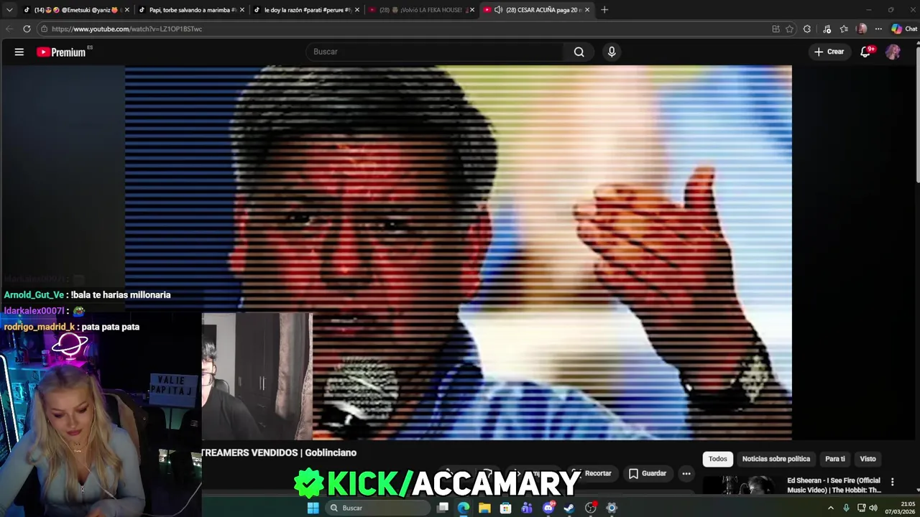Open options for Ed Sheeran video
The image size is (920, 517).
[892, 482]
